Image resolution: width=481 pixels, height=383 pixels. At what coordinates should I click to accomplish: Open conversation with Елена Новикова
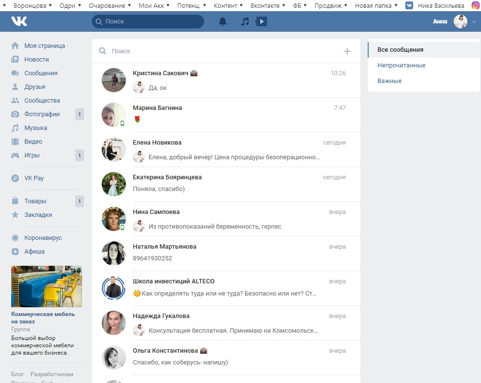click(226, 149)
